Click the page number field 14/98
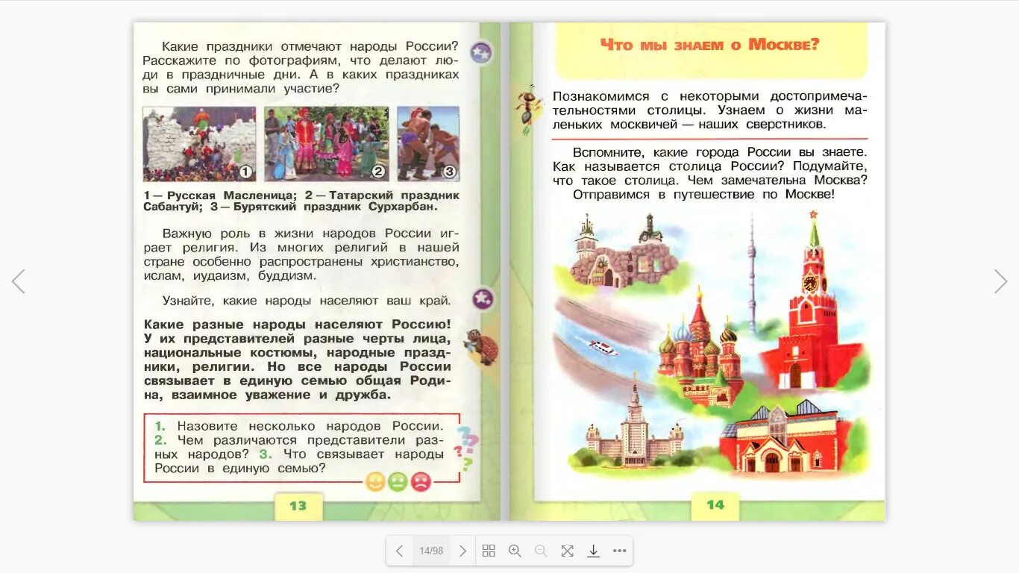The width and height of the screenshot is (1019, 573). [431, 551]
